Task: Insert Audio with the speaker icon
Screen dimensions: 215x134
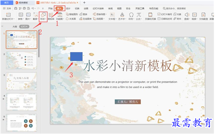Action: pos(187,15)
